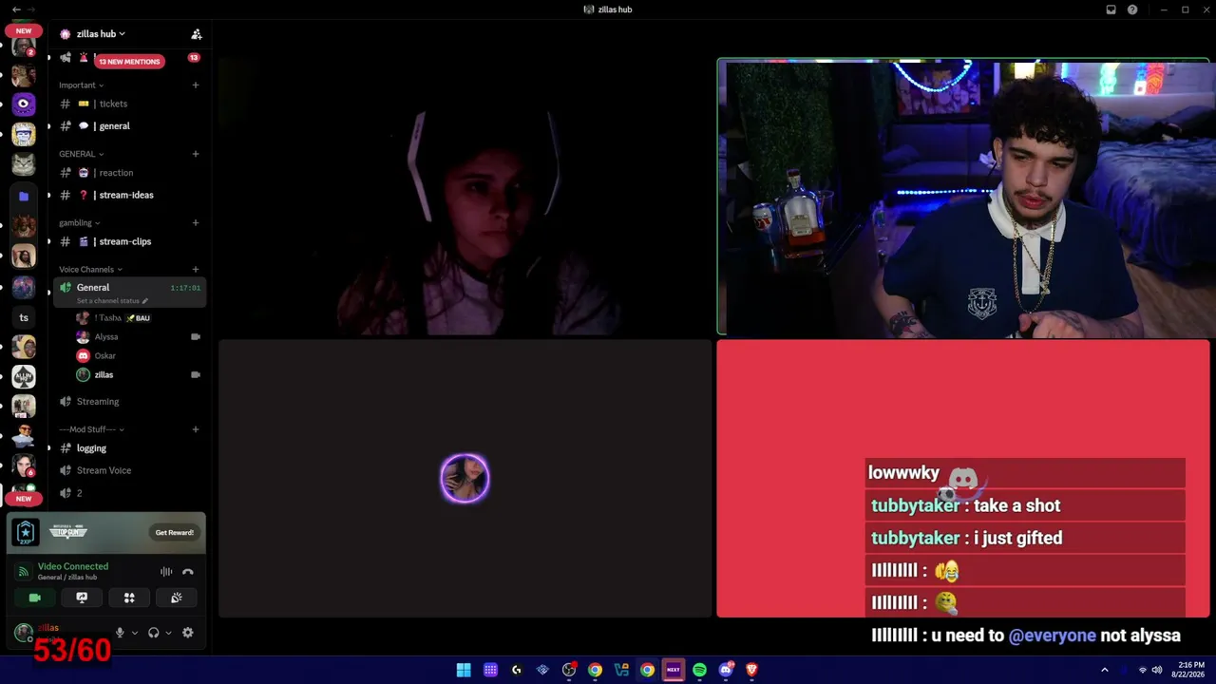Image resolution: width=1216 pixels, height=684 pixels.
Task: Open the invite people icon beside zillas hub
Action: click(196, 34)
